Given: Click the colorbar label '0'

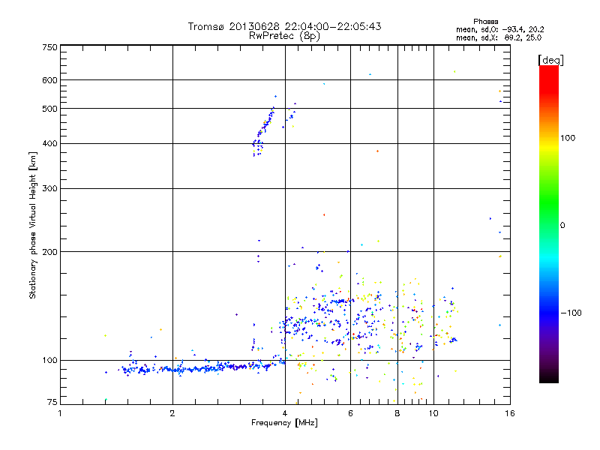Looking at the screenshot, I should 562,226.
